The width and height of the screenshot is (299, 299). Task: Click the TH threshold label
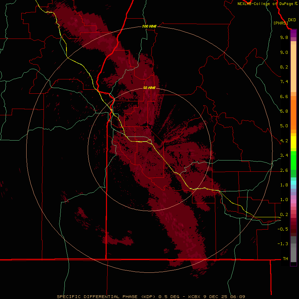point(285,259)
